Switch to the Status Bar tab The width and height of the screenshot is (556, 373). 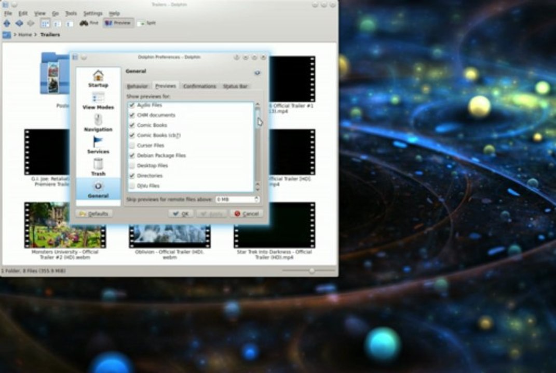235,87
